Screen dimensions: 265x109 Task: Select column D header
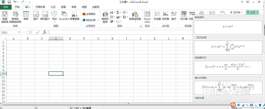[56, 39]
